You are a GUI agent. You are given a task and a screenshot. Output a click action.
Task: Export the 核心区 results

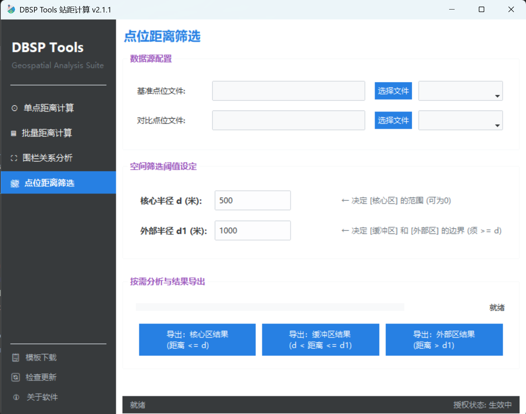click(x=197, y=339)
